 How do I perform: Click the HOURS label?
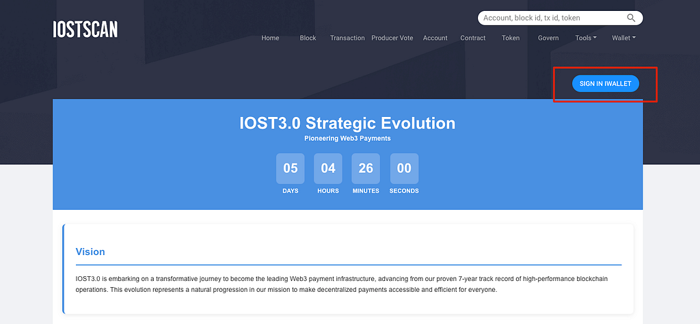[328, 191]
